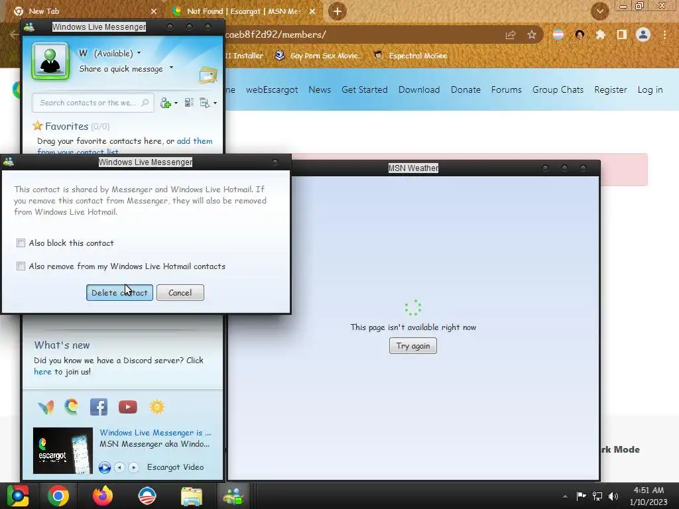The width and height of the screenshot is (679, 509).
Task: Expand the quick message dropdown arrow
Action: (x=172, y=68)
